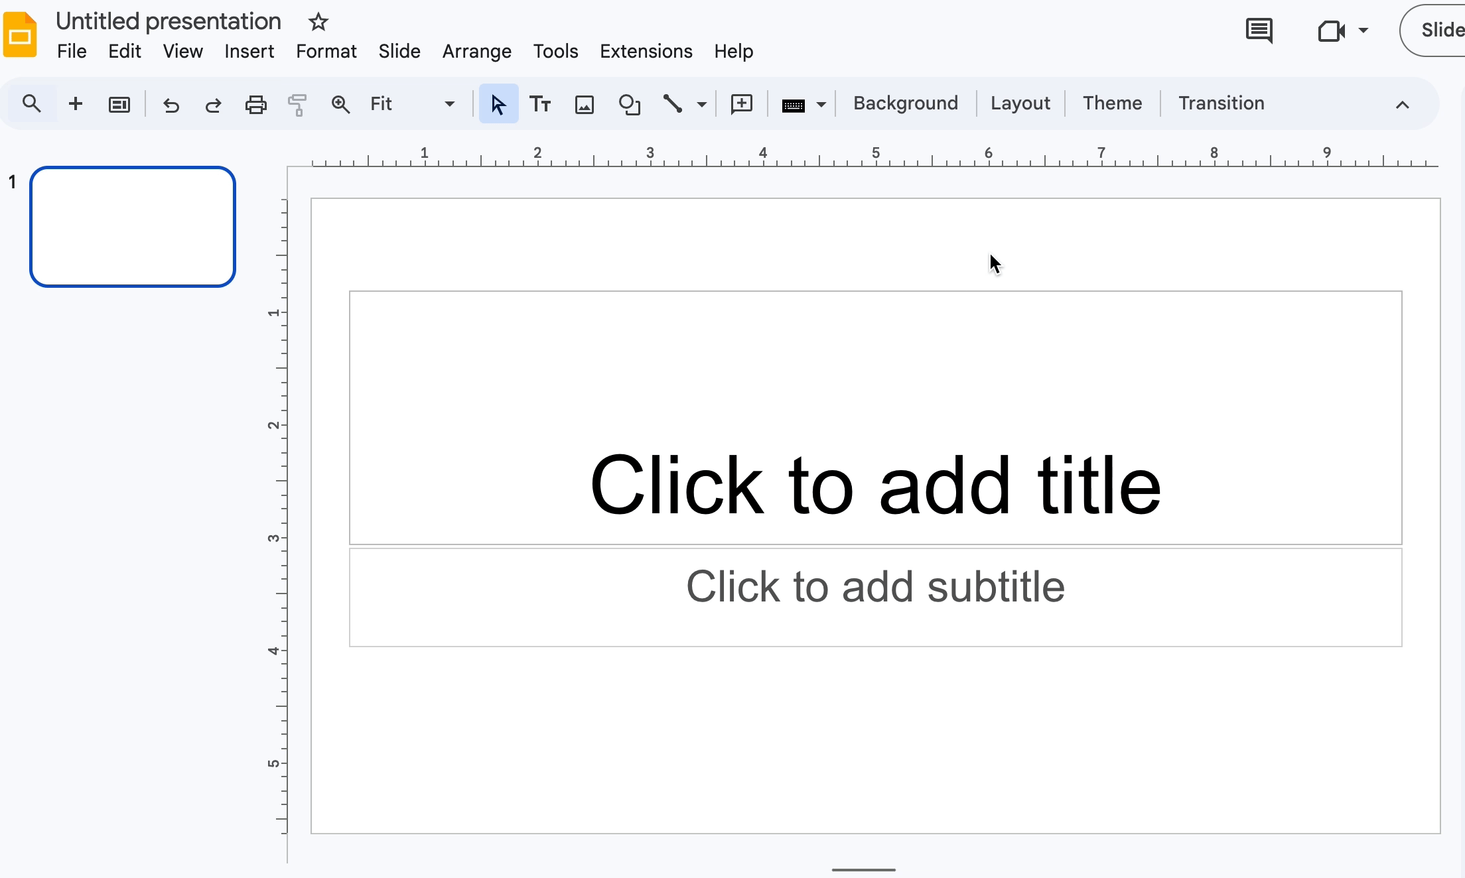Open the Insert menu

click(249, 51)
